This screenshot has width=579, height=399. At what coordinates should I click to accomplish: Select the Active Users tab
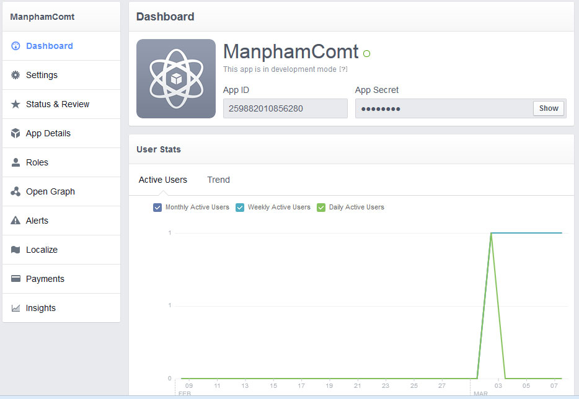coord(163,180)
